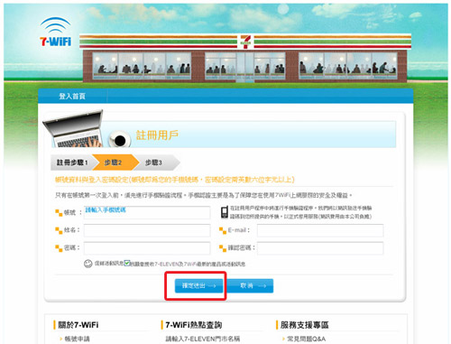Screen dimensions: 451x344
Task: Click the 7-WiFi logo at top left
Action: tap(56, 32)
